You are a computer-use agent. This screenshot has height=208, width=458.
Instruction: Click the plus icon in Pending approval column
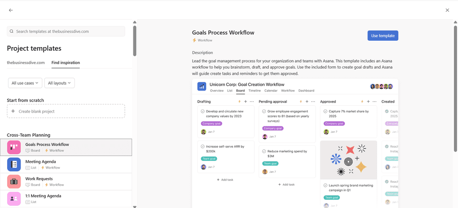[x=307, y=101]
